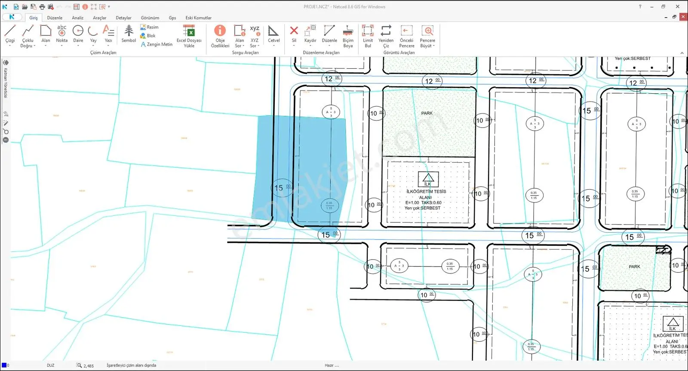Open the Görünüm tab
This screenshot has height=371, width=688.
click(150, 18)
